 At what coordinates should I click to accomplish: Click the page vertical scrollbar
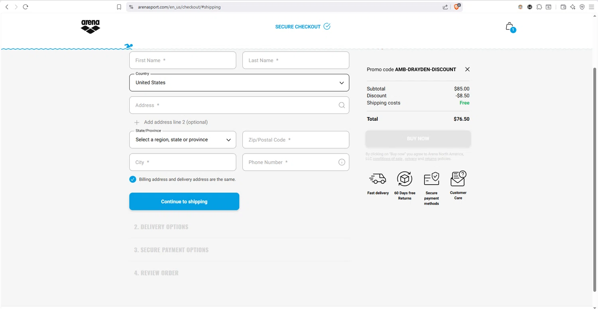(595, 179)
